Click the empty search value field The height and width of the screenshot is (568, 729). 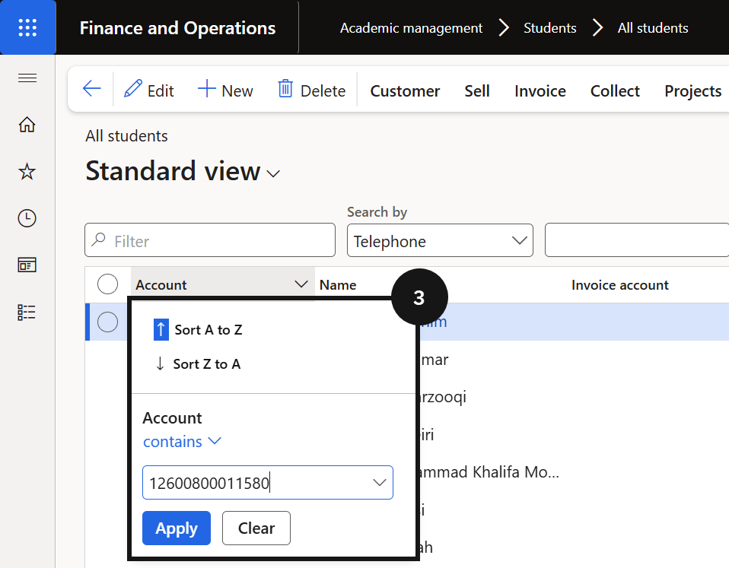point(637,240)
